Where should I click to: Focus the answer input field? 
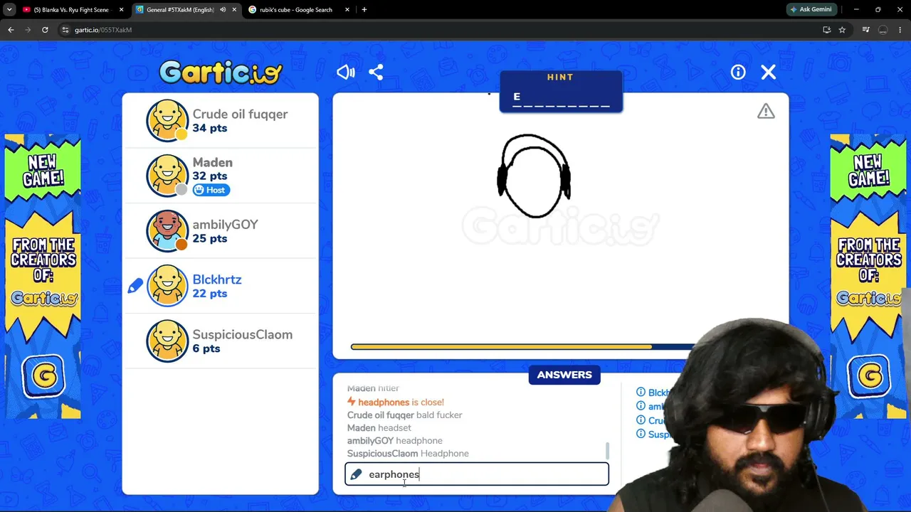pyautogui.click(x=477, y=474)
